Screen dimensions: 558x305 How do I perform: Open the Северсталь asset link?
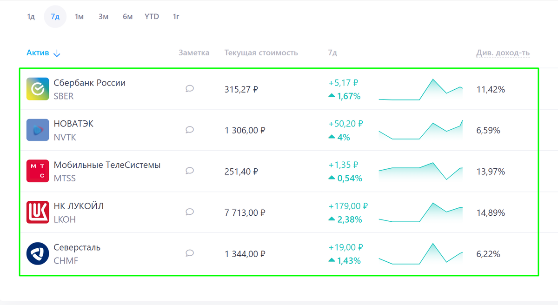77,247
